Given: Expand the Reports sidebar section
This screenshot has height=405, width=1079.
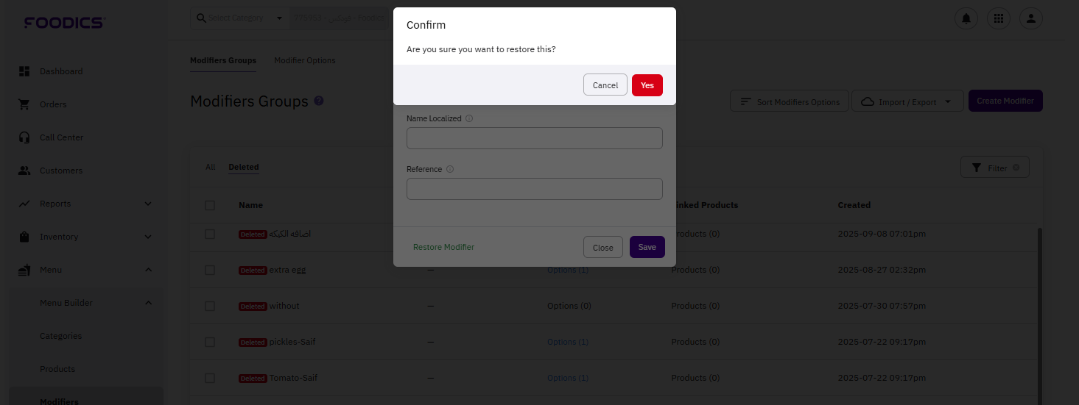Looking at the screenshot, I should 147,204.
